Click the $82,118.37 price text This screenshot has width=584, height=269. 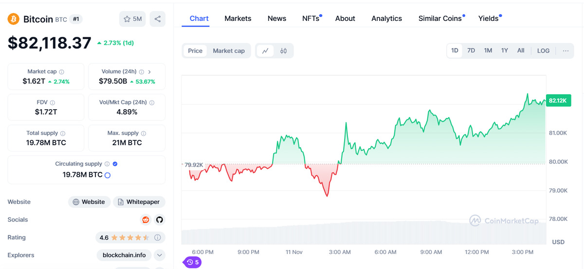[50, 43]
